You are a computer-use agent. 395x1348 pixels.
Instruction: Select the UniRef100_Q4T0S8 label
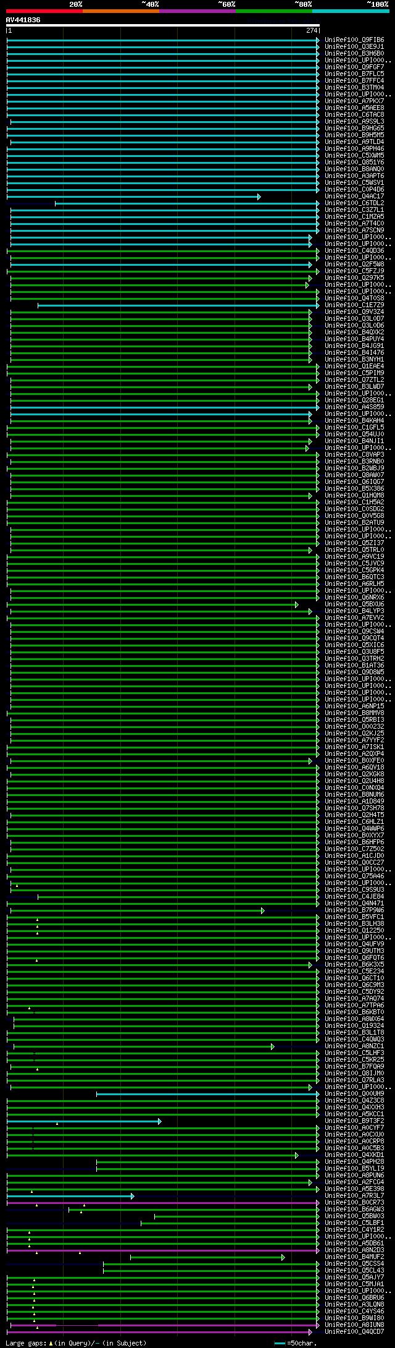(354, 299)
